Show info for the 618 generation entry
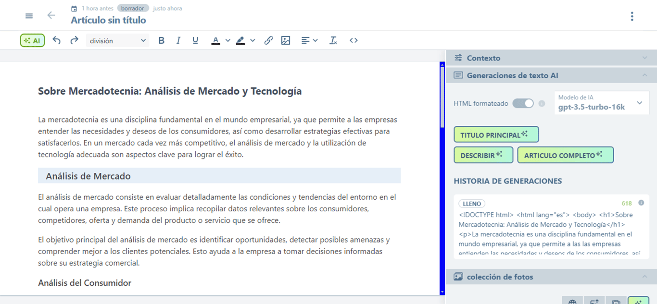 [641, 203]
